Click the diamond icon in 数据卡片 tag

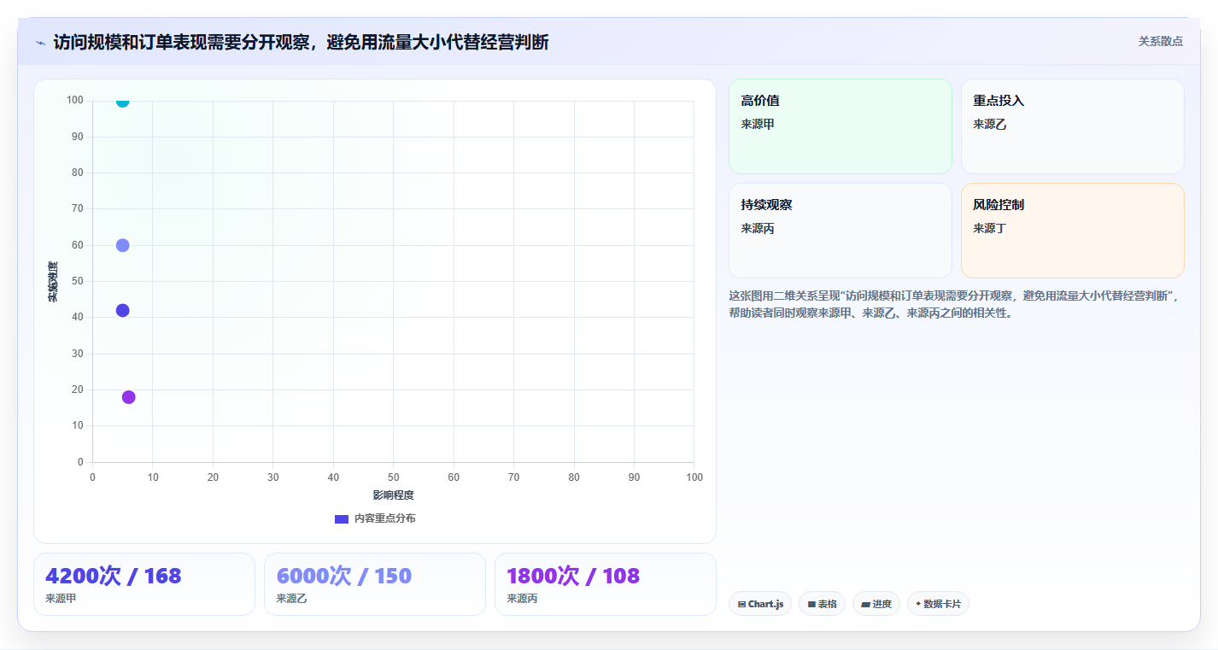(x=918, y=603)
